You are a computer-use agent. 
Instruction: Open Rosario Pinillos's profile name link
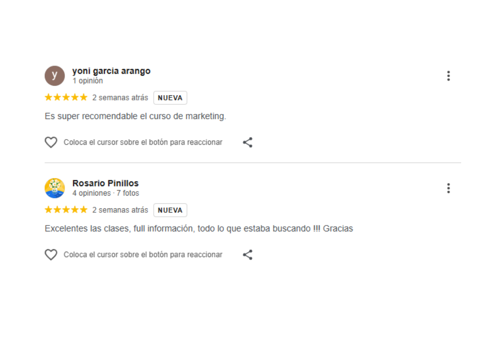(105, 184)
